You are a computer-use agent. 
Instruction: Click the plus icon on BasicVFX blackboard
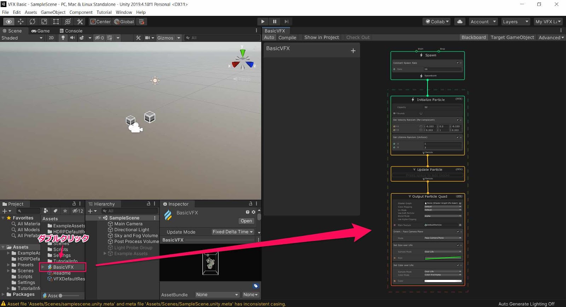pyautogui.click(x=353, y=51)
